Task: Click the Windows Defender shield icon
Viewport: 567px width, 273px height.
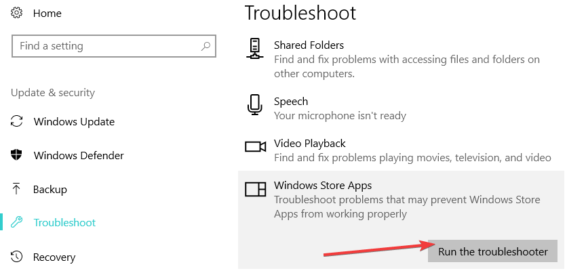Action: tap(17, 155)
